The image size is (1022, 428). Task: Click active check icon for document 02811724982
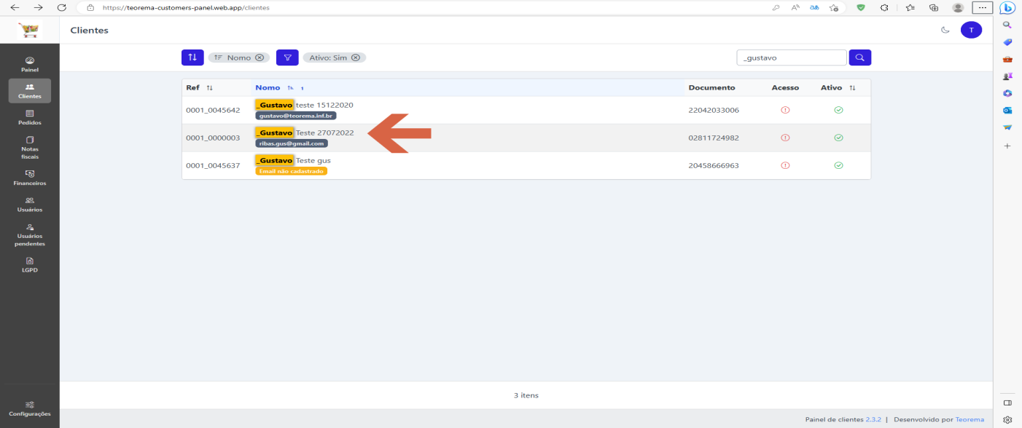point(838,138)
